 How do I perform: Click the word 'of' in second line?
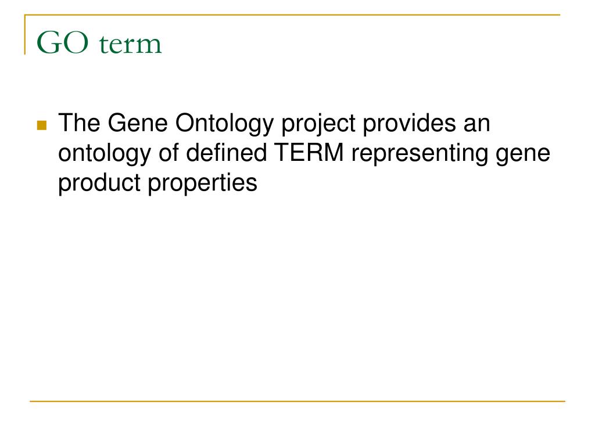169,153
